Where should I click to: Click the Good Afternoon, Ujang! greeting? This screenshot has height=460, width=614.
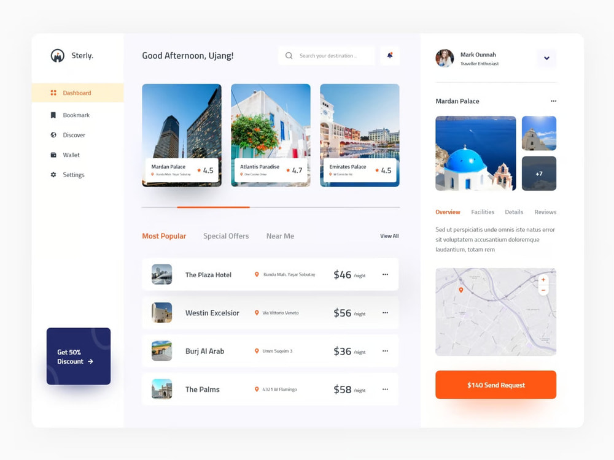click(187, 56)
